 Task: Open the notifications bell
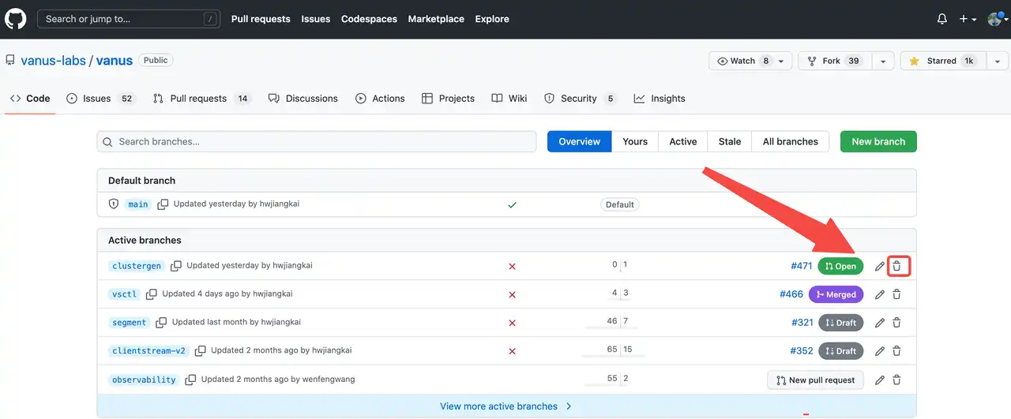tap(941, 19)
